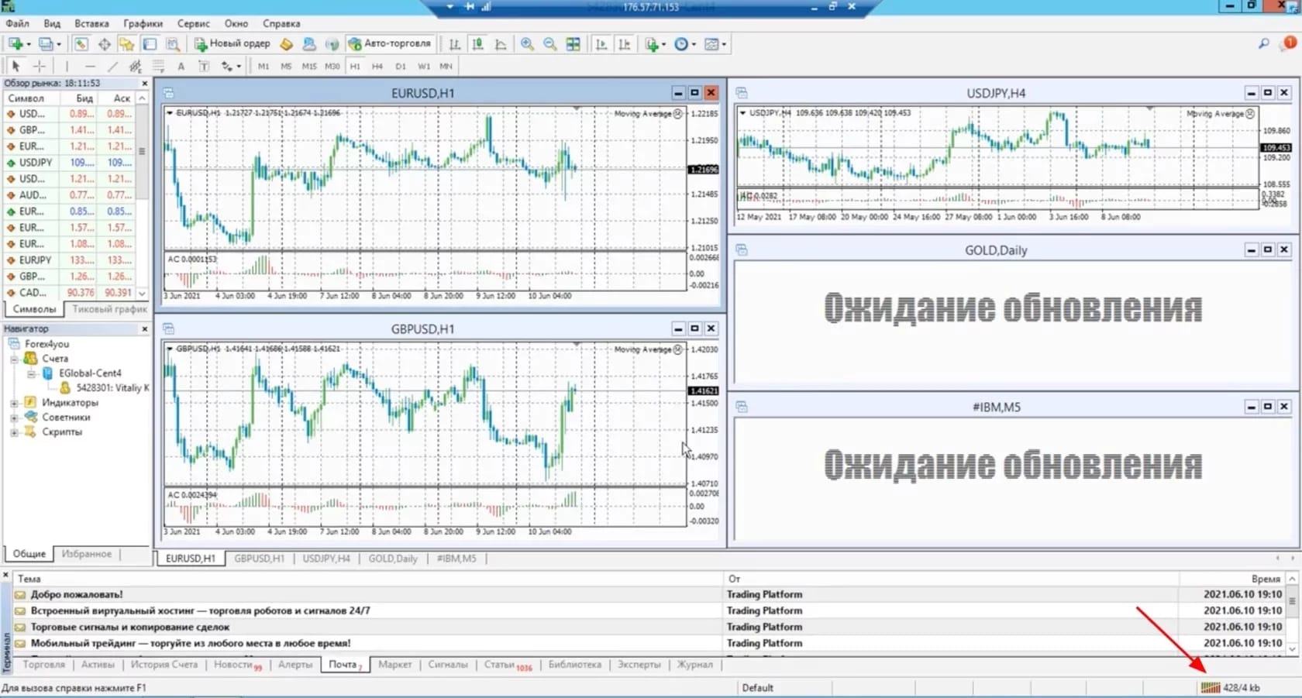The image size is (1302, 698).
Task: Expand the Индикаторы tree node
Action: tap(14, 403)
